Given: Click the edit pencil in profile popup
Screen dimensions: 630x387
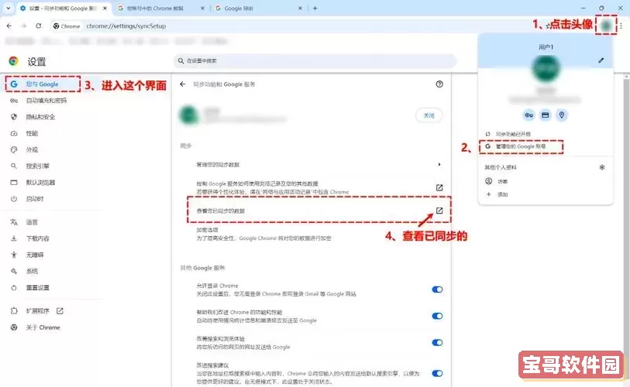Looking at the screenshot, I should (601, 60).
